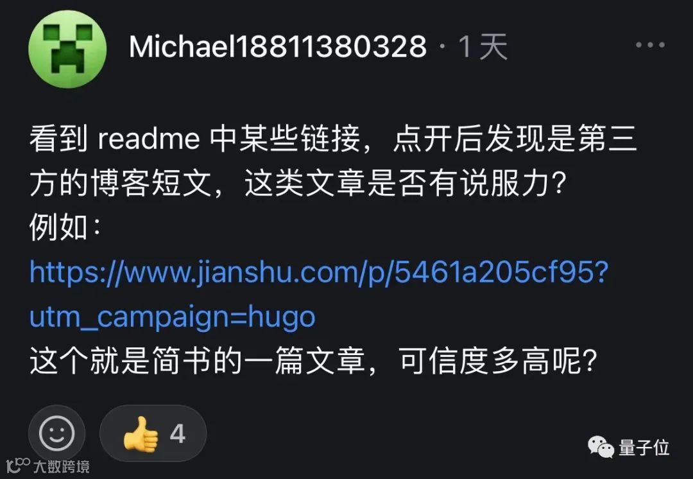This screenshot has height=479, width=693.
Task: Click the 量子位 account label
Action: (644, 448)
